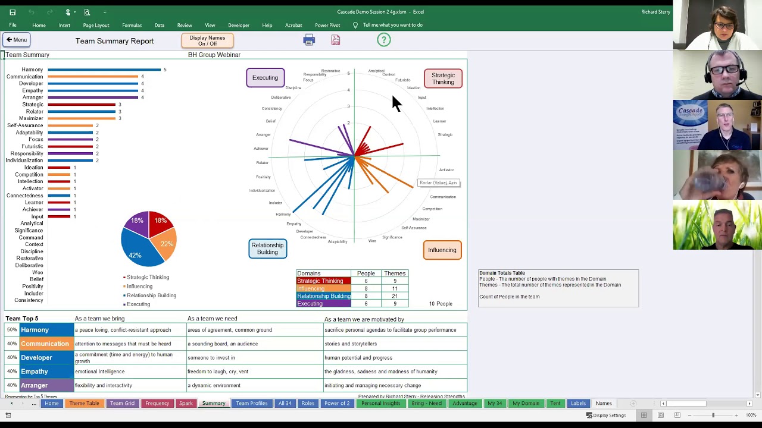762x428 pixels.
Task: Open the Page Layout ribbon tab
Action: point(96,25)
